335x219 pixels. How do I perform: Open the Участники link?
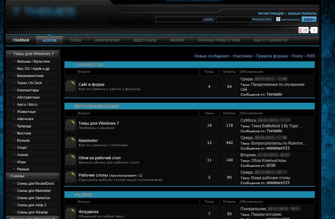tap(242, 56)
